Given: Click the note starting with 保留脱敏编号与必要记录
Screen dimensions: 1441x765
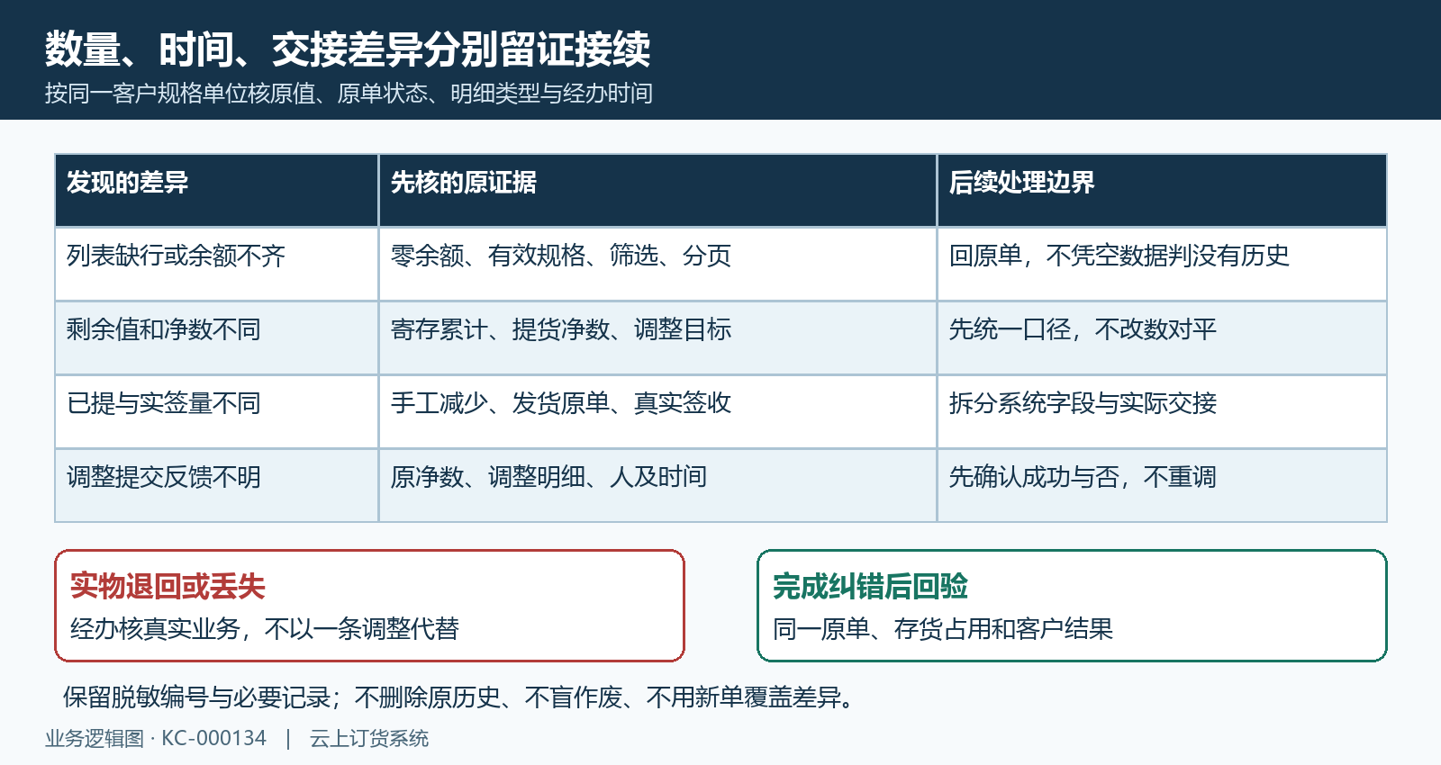Looking at the screenshot, I should point(459,697).
